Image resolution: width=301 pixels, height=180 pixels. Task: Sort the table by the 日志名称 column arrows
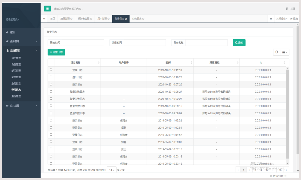[x=99, y=63]
